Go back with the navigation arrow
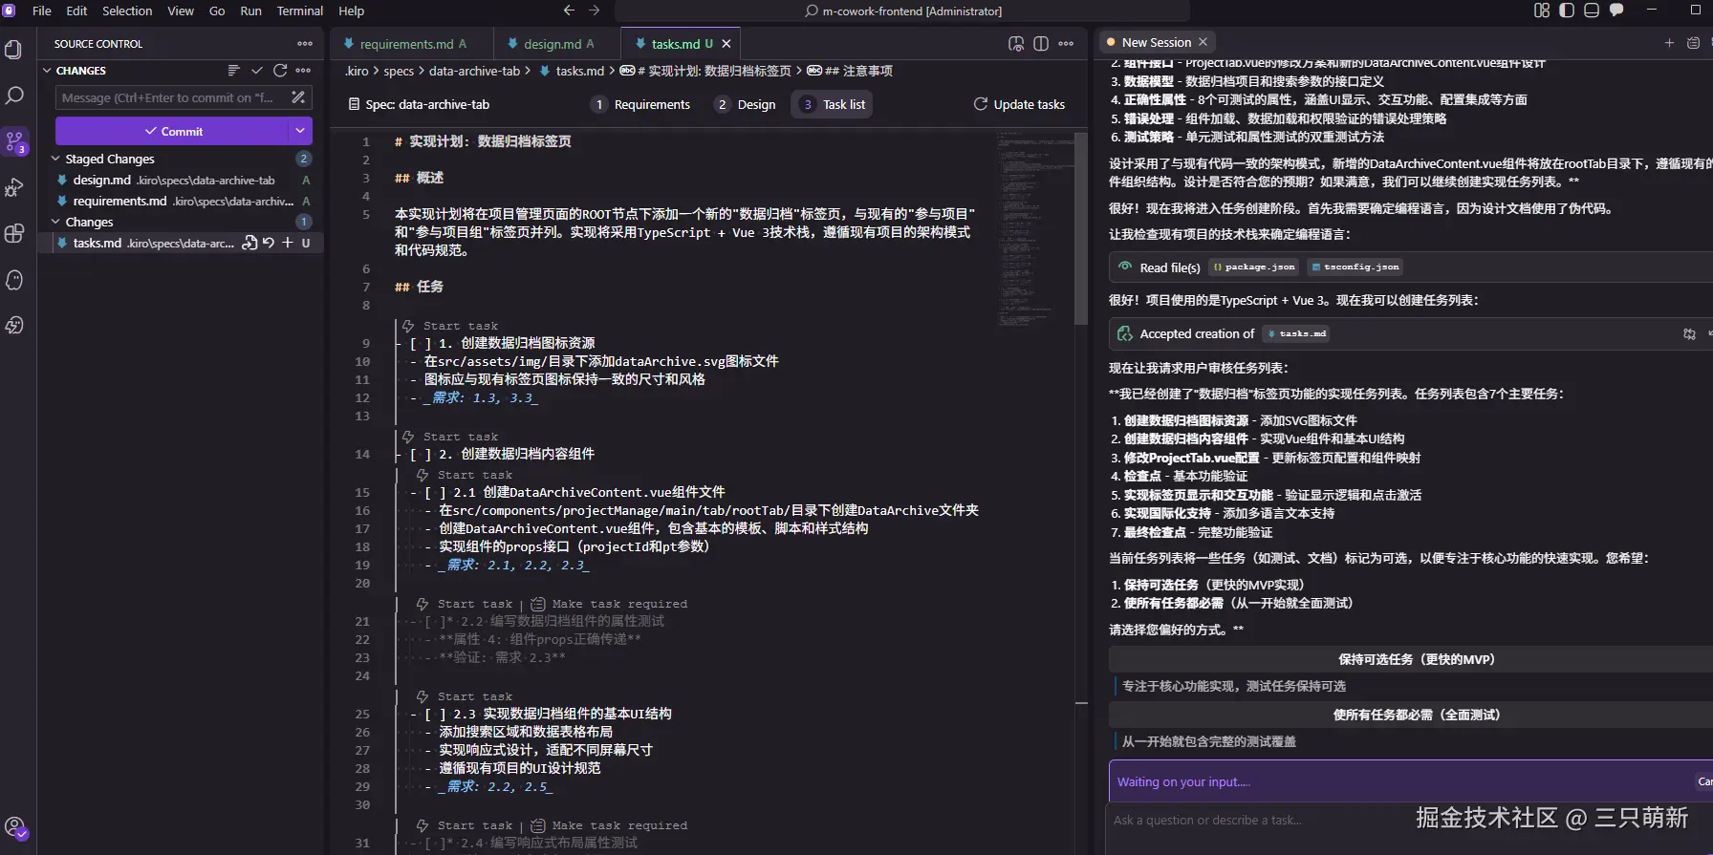This screenshot has width=1713, height=855. pyautogui.click(x=569, y=11)
